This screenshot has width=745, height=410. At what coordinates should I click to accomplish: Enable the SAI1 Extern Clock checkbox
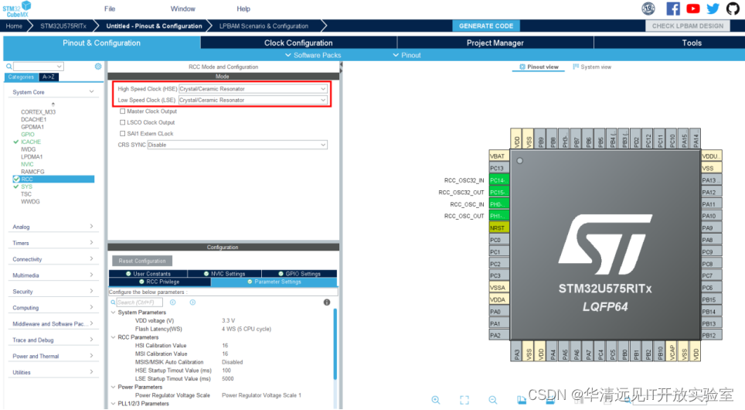point(123,134)
